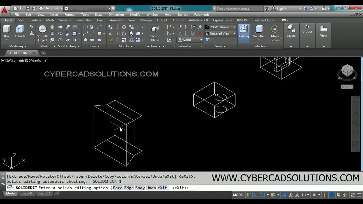Switch to the Solid ribbon tab

click(x=22, y=20)
